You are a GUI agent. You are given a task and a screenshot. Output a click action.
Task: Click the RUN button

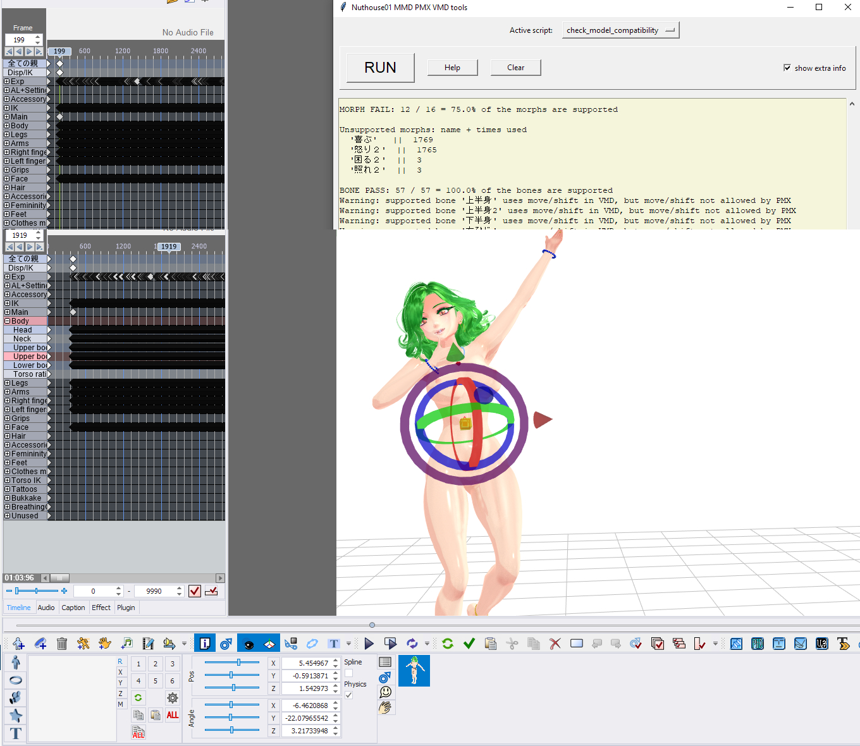(381, 68)
